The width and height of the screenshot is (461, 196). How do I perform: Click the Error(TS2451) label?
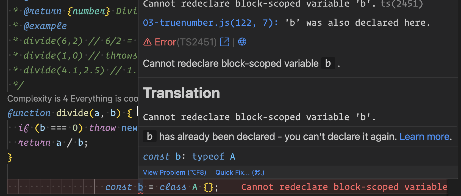tap(185, 42)
